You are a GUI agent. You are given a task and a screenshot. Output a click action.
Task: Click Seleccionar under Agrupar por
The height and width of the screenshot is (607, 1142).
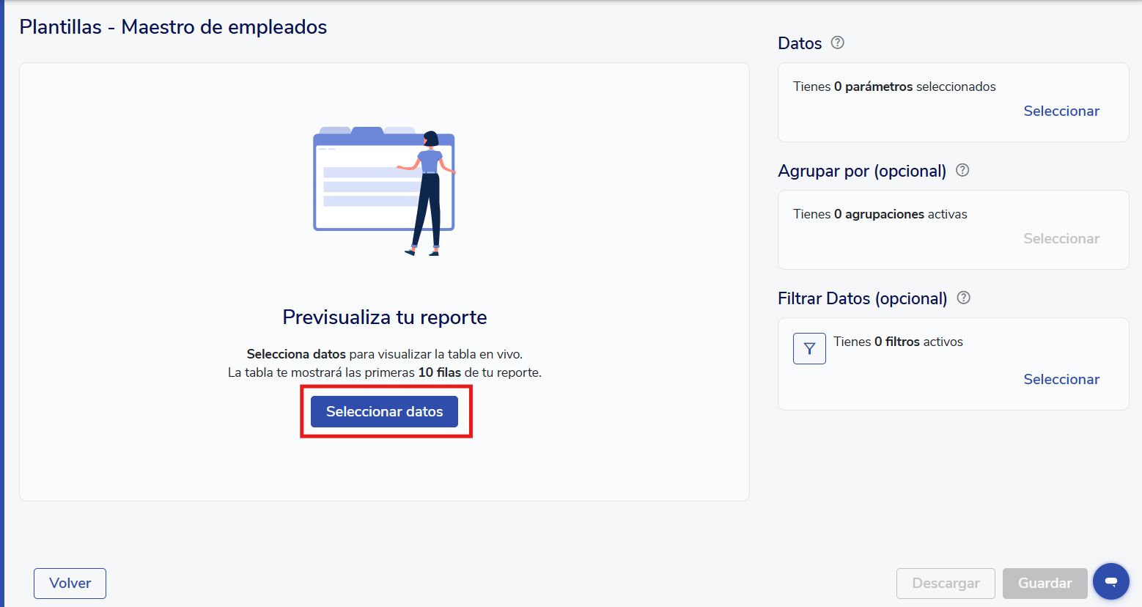(1061, 239)
